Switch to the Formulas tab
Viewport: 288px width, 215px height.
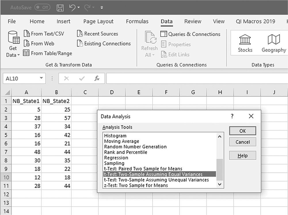(137, 21)
